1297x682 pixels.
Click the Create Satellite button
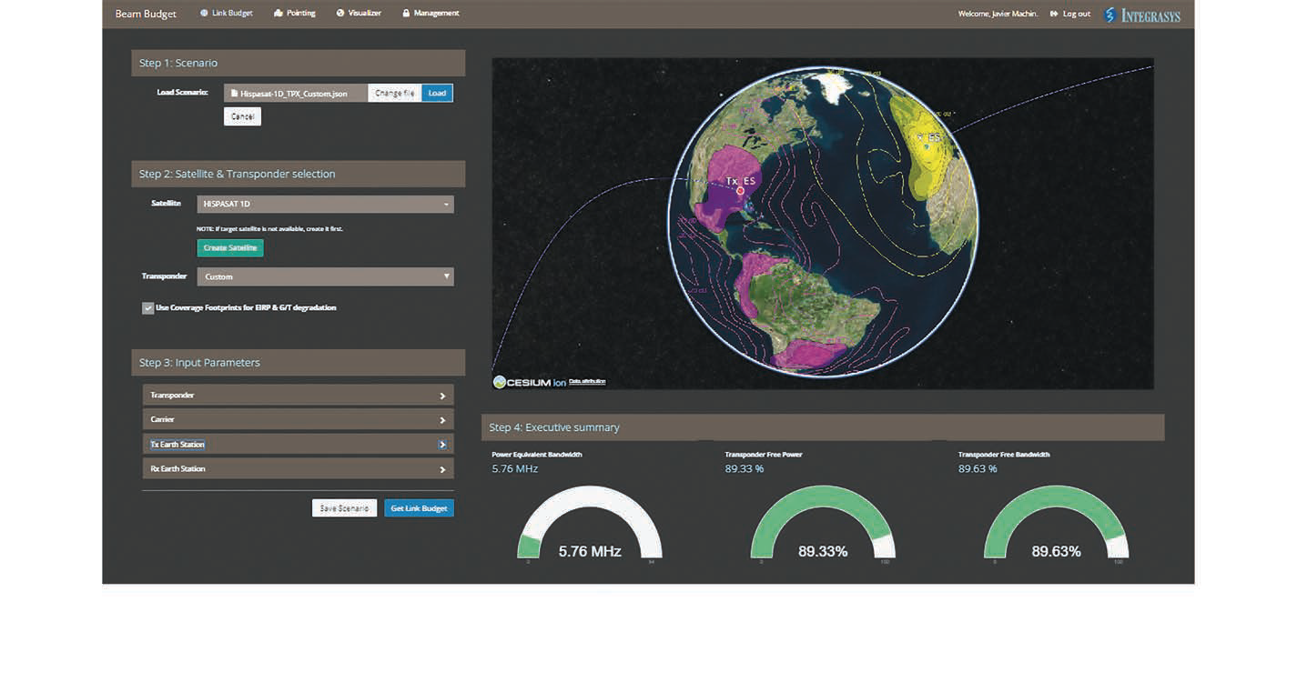coord(230,247)
